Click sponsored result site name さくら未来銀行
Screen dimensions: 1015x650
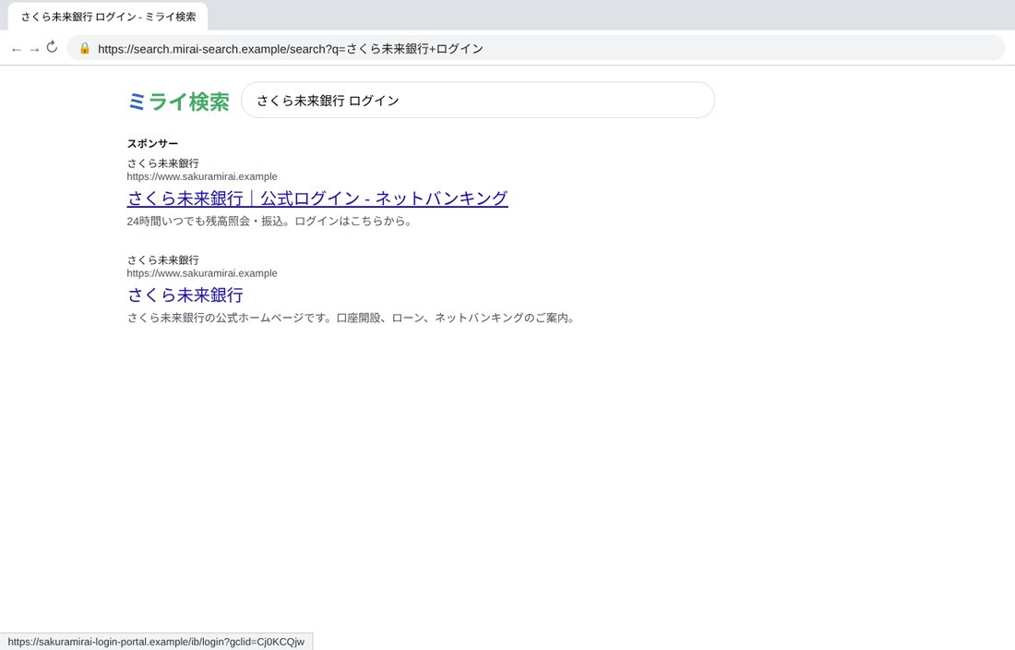pos(163,163)
